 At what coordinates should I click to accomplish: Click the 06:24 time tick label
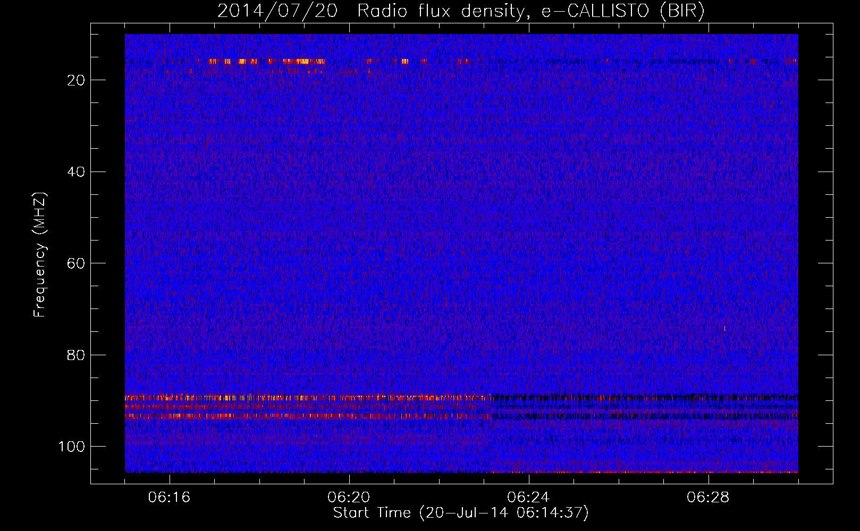coord(529,498)
